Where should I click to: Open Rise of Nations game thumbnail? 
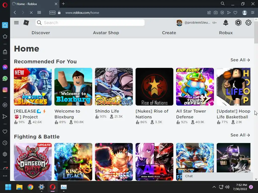[x=154, y=87]
